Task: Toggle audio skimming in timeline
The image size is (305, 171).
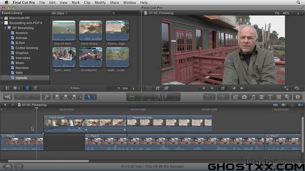Action: click(x=284, y=105)
